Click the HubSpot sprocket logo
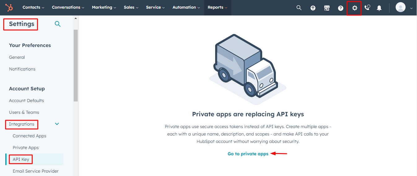417x176 pixels. pos(9,7)
